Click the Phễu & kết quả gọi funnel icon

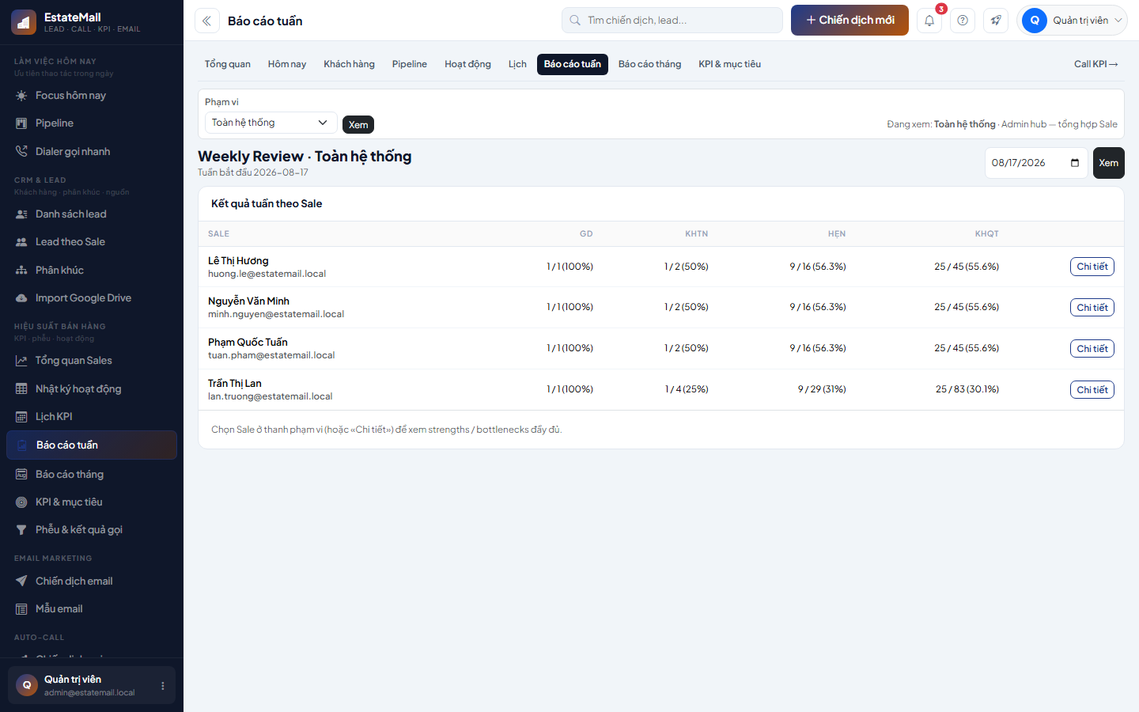[x=21, y=529]
